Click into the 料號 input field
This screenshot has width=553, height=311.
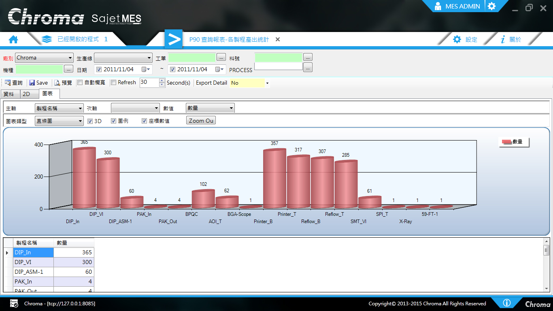click(279, 58)
